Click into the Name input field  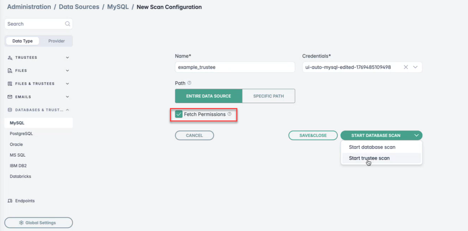click(235, 67)
